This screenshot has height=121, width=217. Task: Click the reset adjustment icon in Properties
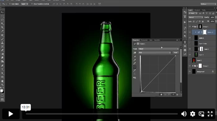click(x=169, y=95)
